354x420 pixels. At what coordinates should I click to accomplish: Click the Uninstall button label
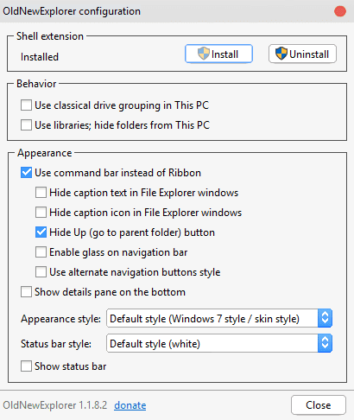click(x=309, y=54)
